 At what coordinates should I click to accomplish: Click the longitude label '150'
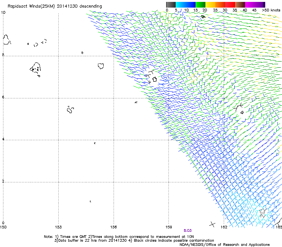[x=3, y=227]
